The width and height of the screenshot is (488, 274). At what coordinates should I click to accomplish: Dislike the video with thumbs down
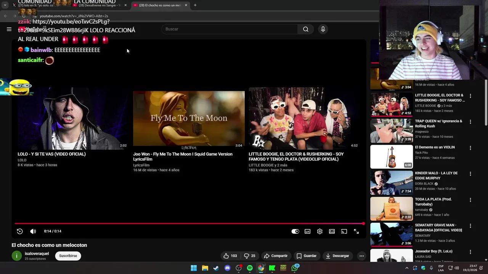(x=250, y=256)
